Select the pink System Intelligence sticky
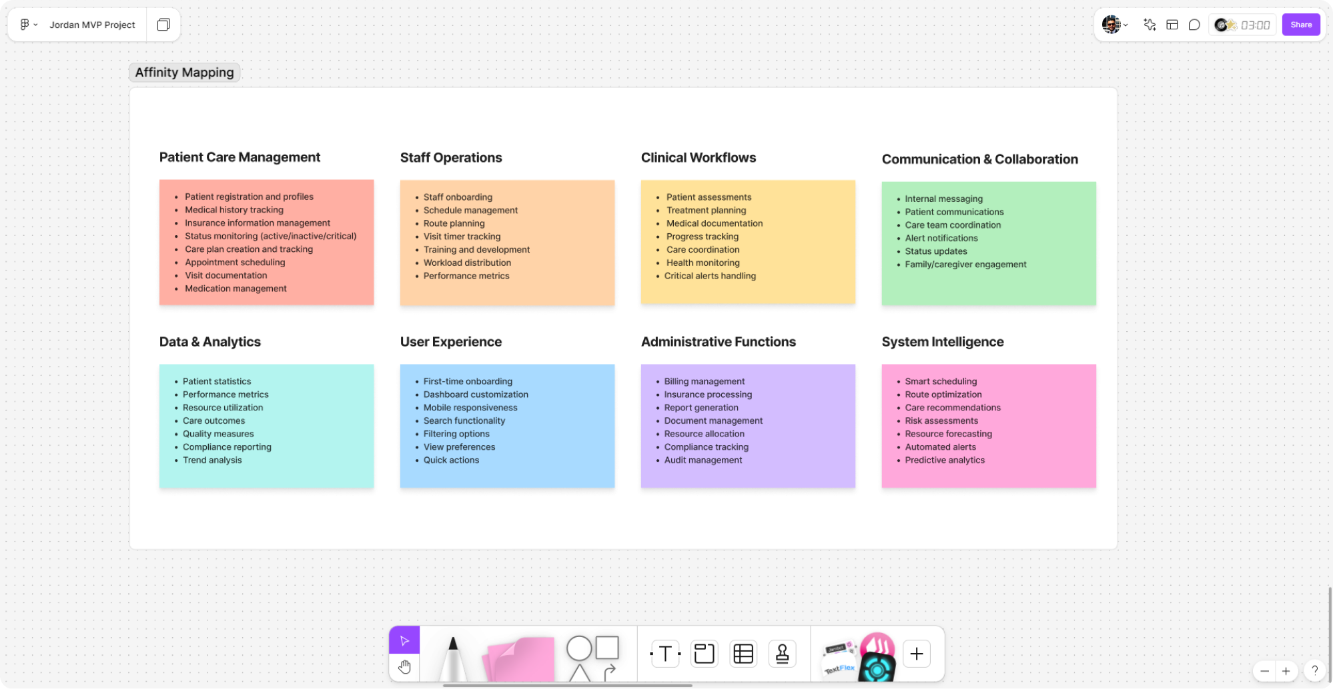The height and width of the screenshot is (689, 1333). point(989,426)
